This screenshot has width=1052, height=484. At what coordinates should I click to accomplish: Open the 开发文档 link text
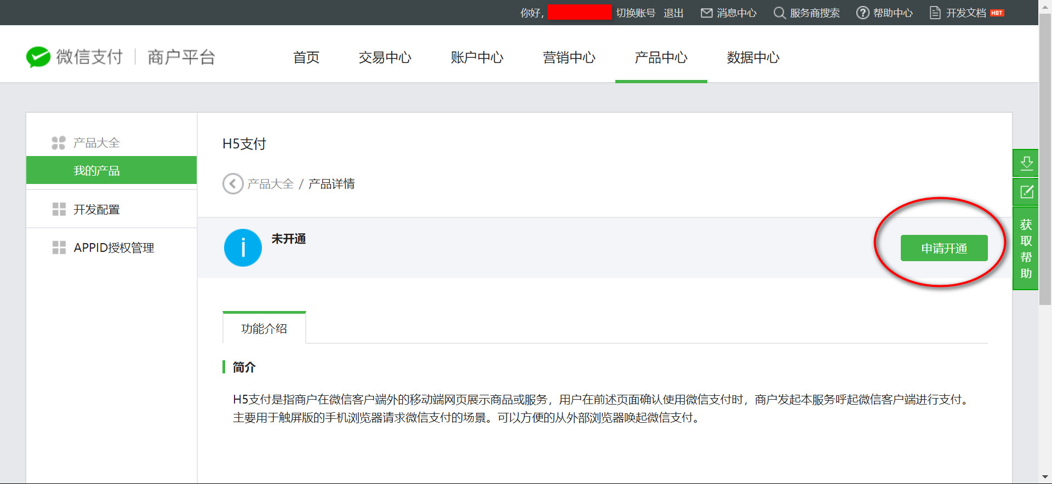tap(966, 13)
